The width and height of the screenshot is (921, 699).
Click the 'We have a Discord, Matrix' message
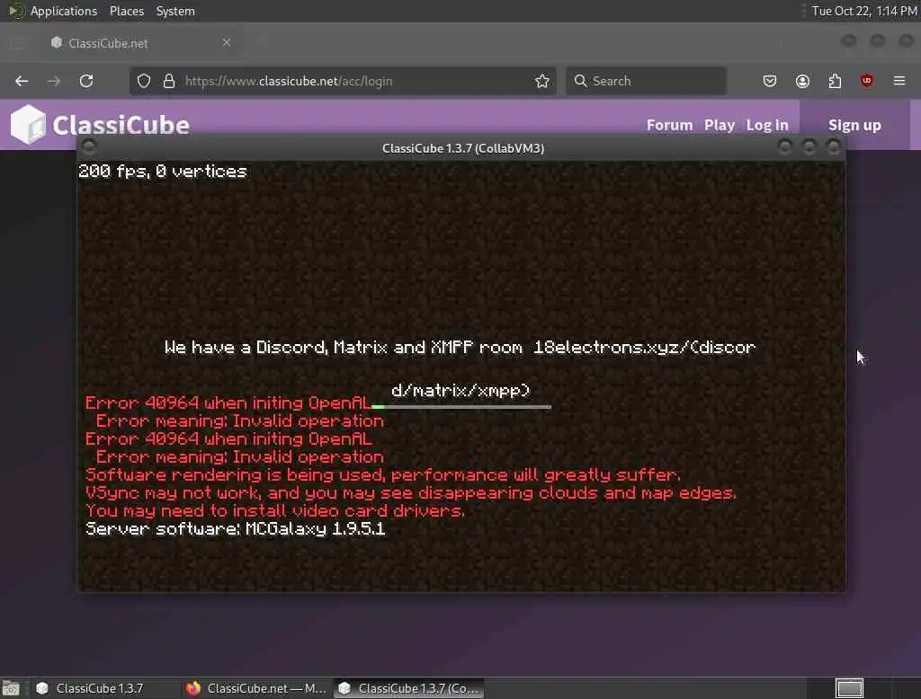460,348
